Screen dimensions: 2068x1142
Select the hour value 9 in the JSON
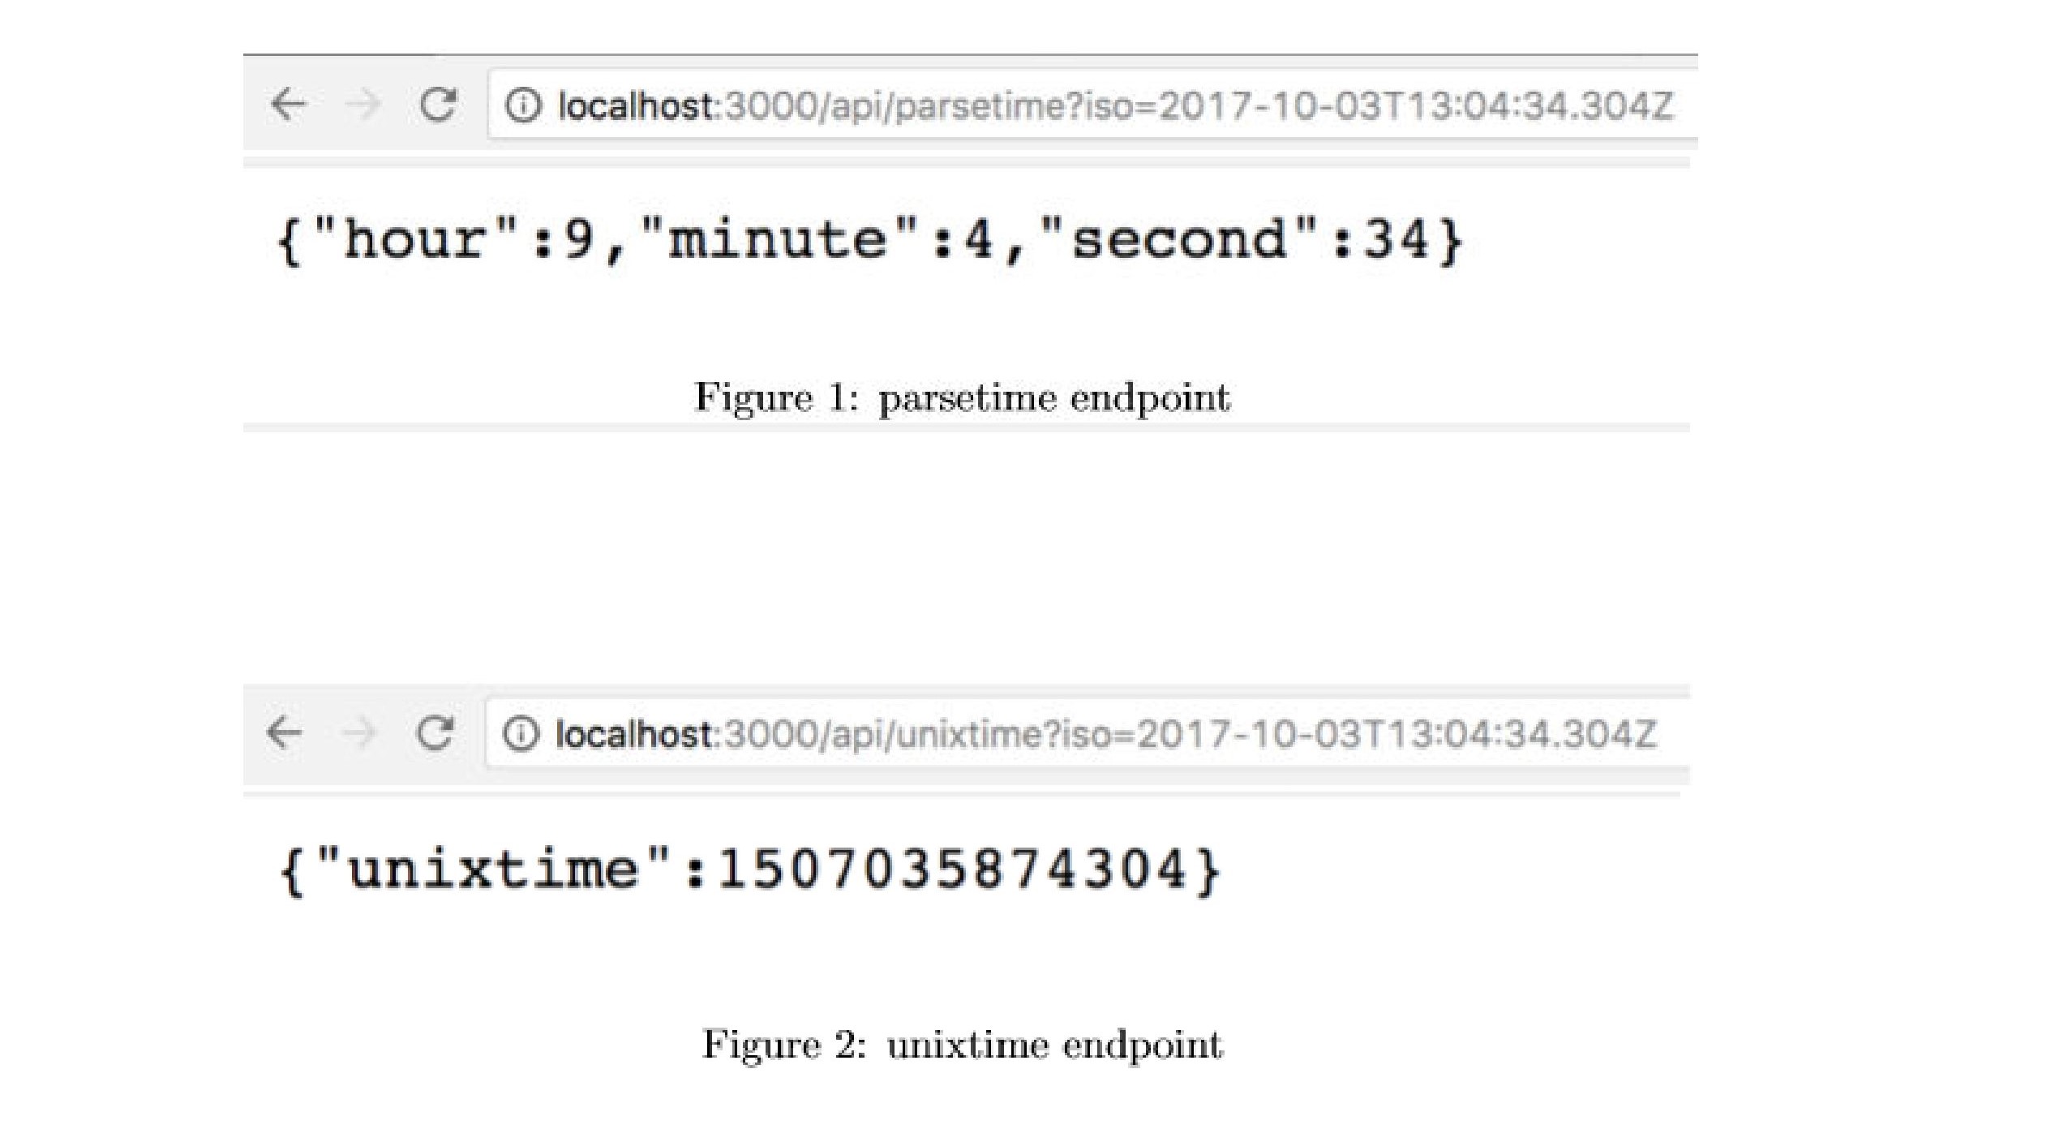[x=578, y=239]
